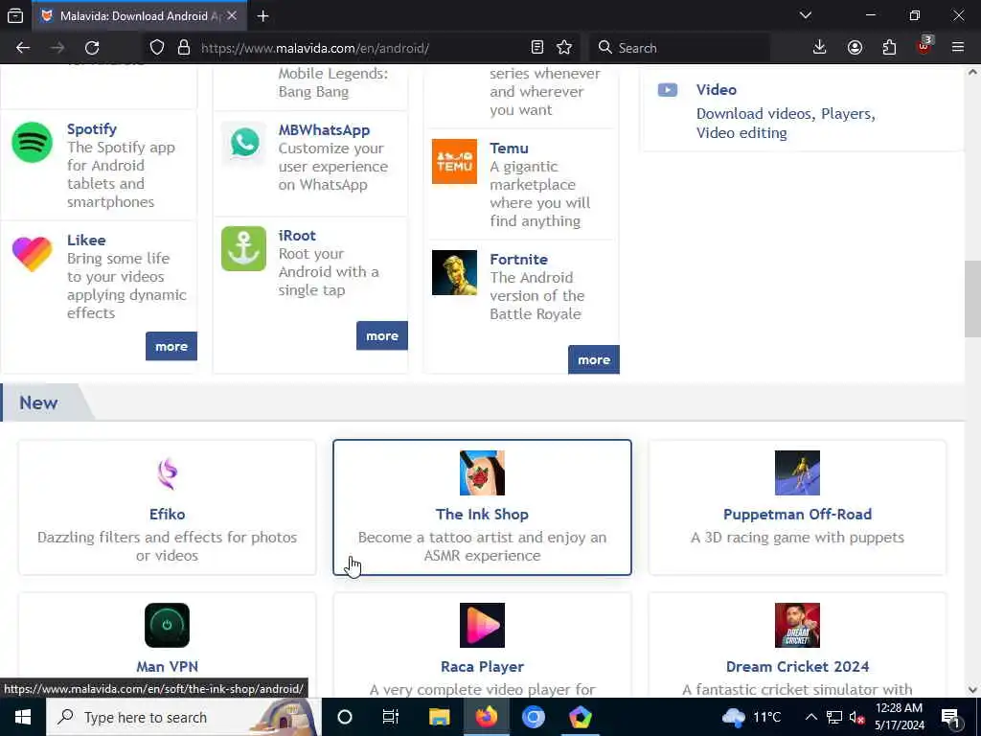
Task: Open Dream Cricket 2024 title link
Action: point(797,667)
